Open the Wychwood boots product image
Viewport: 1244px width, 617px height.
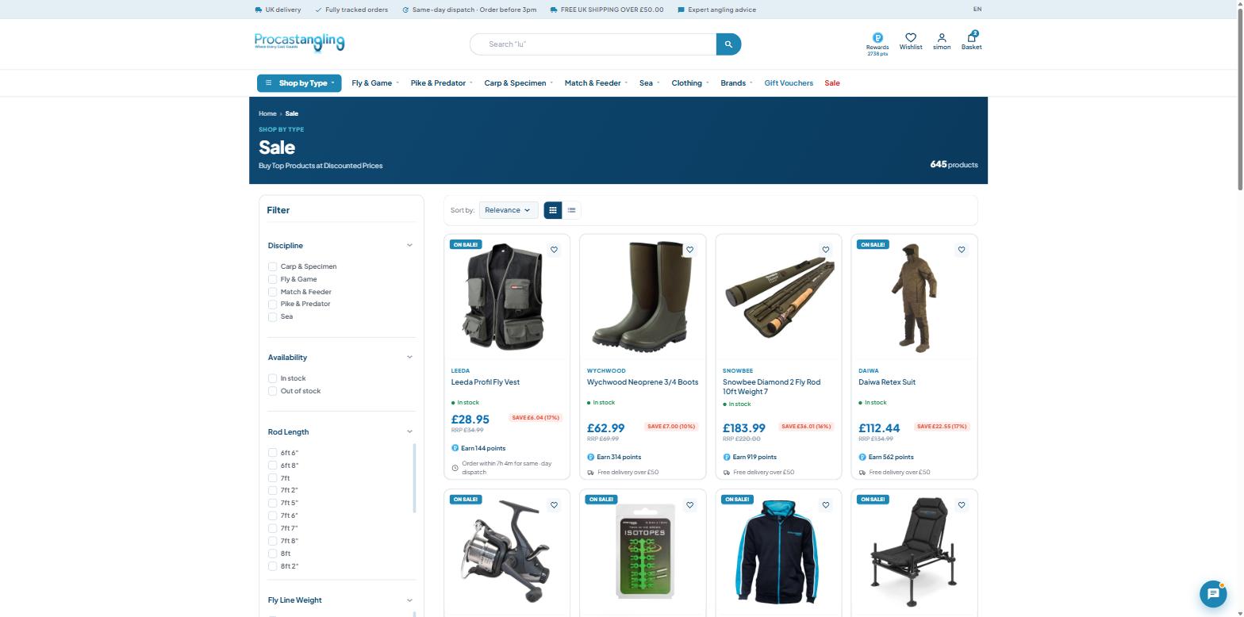pos(643,297)
